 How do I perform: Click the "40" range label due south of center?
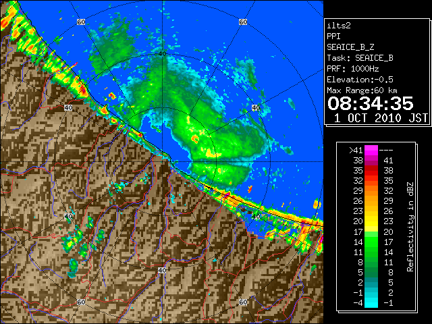[x=162, y=270]
